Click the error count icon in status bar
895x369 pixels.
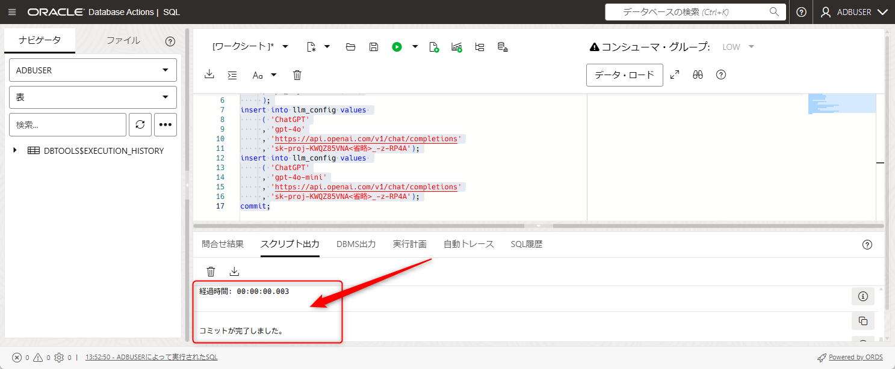pyautogui.click(x=17, y=358)
